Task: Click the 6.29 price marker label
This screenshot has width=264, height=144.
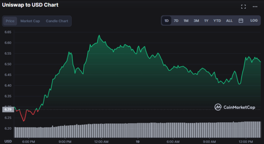Action: 8,110
